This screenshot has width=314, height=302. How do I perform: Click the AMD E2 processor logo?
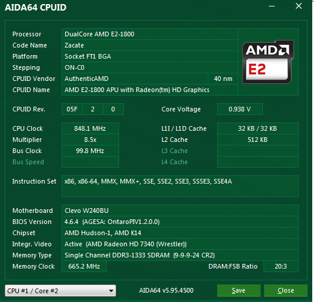268,62
